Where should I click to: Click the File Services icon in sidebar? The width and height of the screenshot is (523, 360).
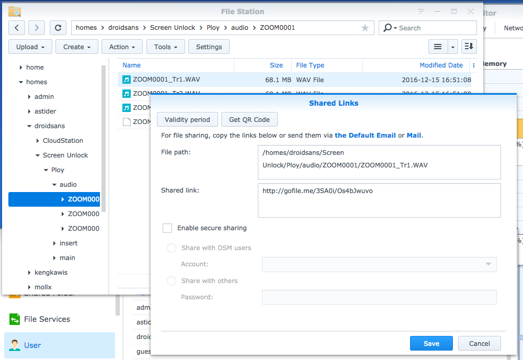tap(14, 319)
